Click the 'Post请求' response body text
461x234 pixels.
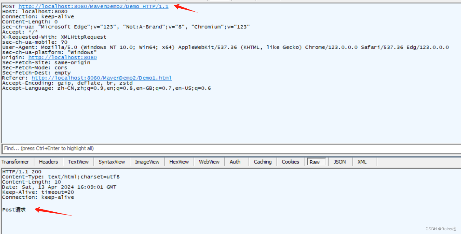point(14,210)
